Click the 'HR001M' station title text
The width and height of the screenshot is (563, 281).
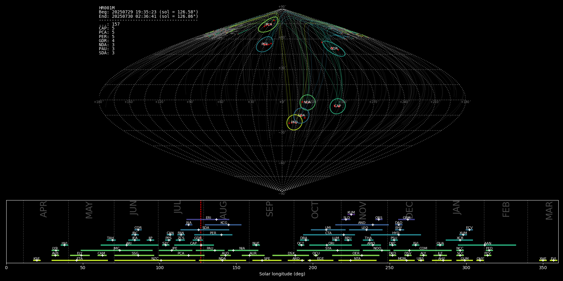(x=107, y=8)
